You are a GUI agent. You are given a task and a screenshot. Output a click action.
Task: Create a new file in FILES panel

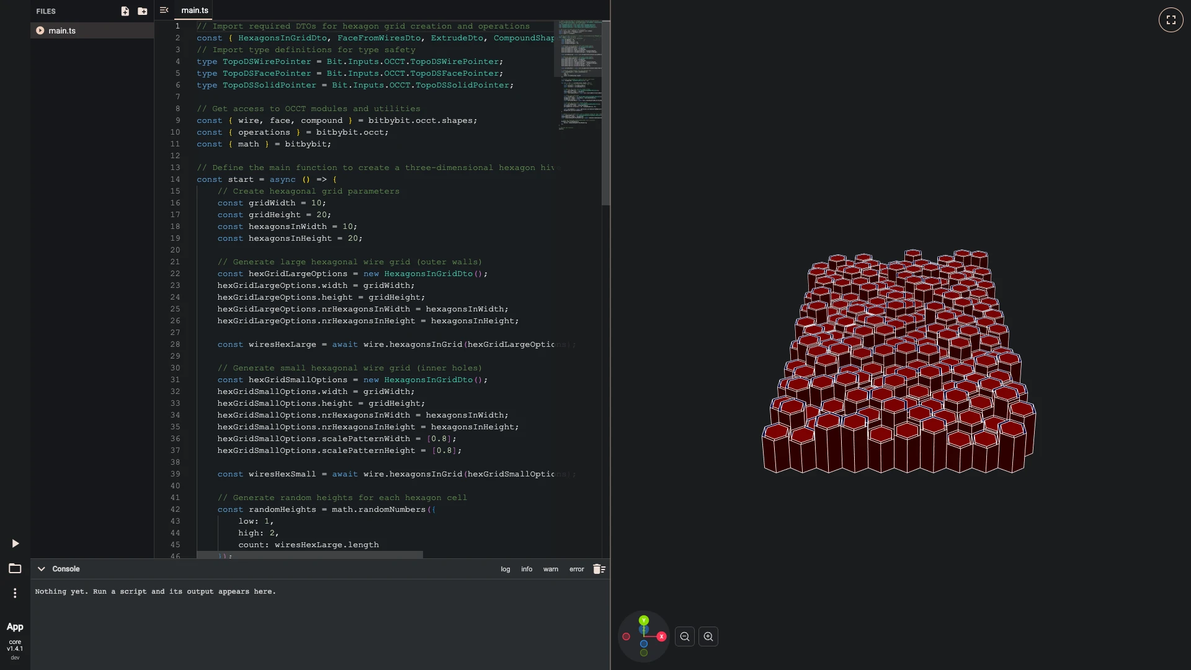point(125,11)
